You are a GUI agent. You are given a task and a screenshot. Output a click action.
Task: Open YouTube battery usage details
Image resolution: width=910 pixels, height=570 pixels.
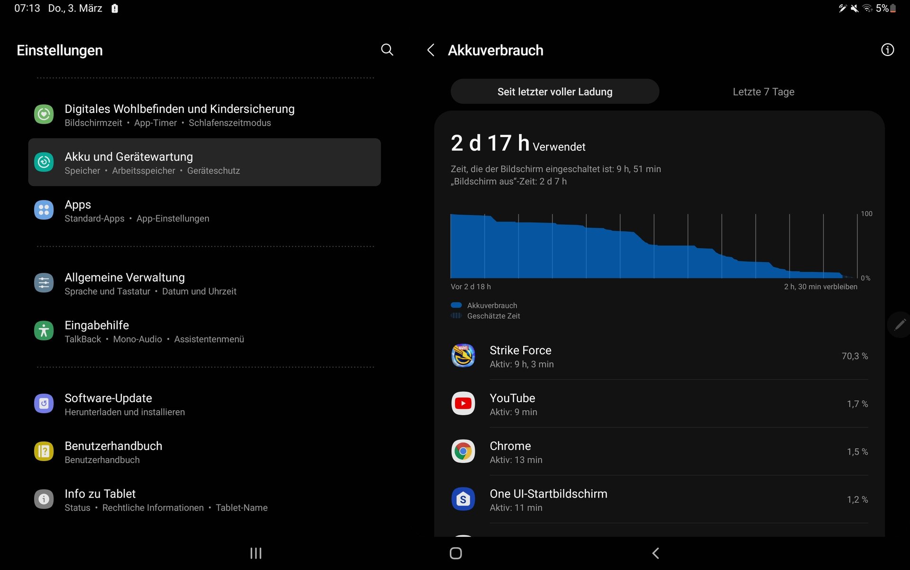(659, 404)
